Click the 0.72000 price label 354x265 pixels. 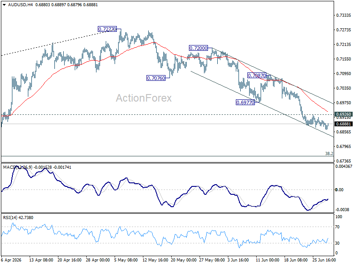pyautogui.click(x=198, y=48)
